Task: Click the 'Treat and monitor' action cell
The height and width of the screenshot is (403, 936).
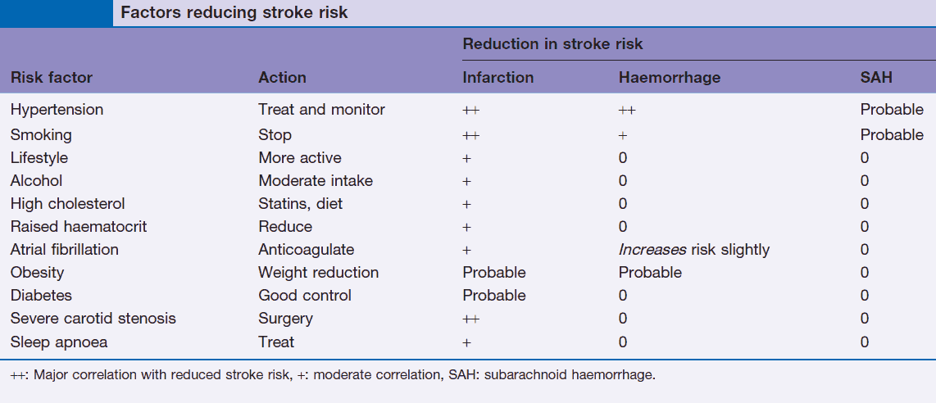Action: (x=321, y=109)
